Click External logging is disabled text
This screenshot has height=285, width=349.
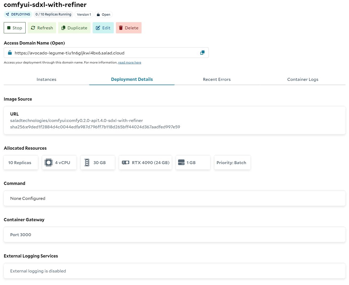click(38, 271)
